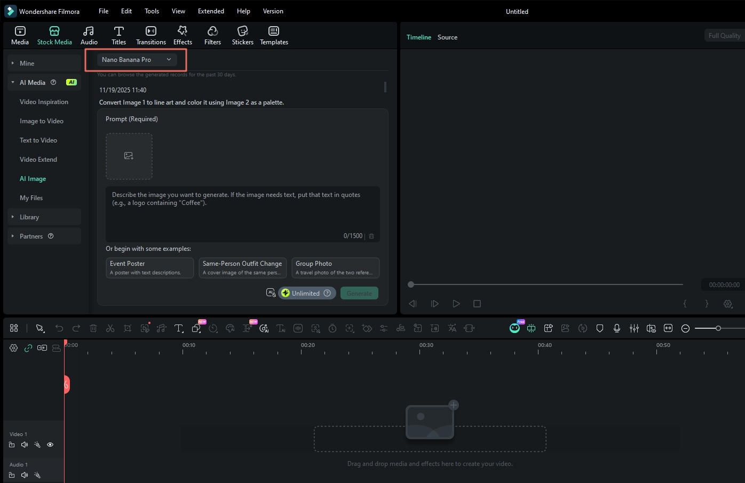The width and height of the screenshot is (745, 483).
Task: Open the Stickers tab
Action: pos(243,35)
